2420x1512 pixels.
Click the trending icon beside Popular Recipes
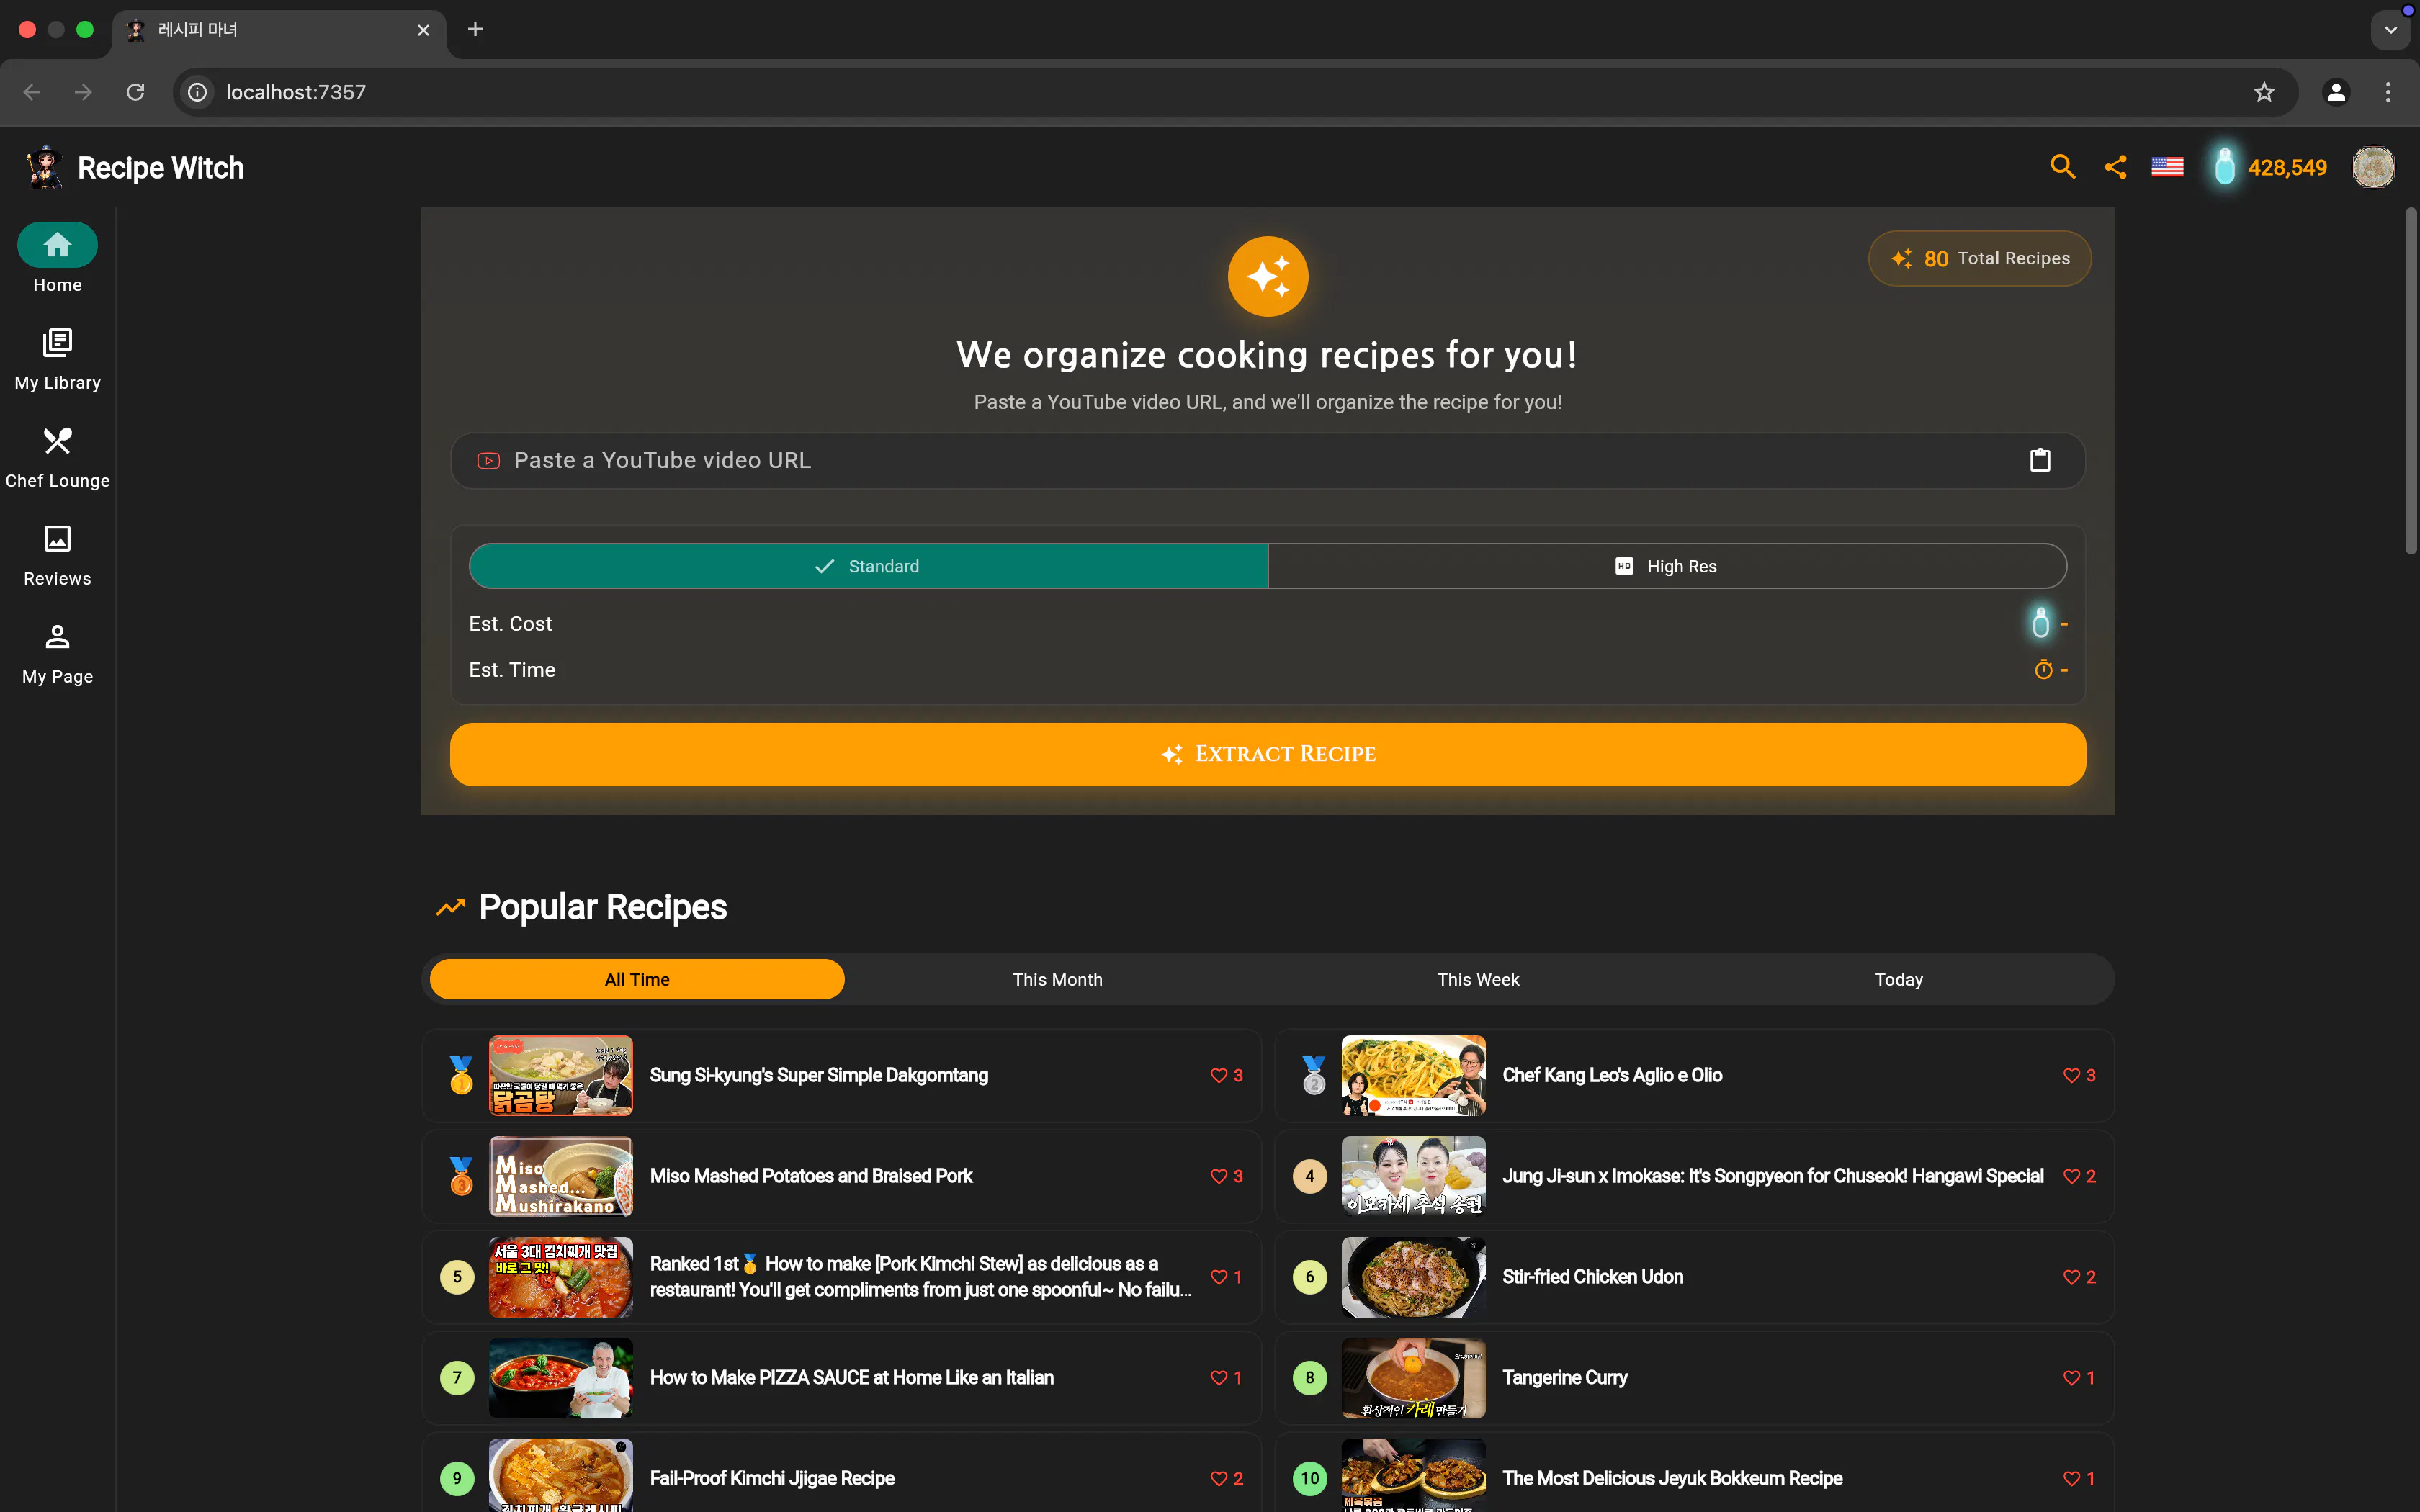click(x=450, y=907)
